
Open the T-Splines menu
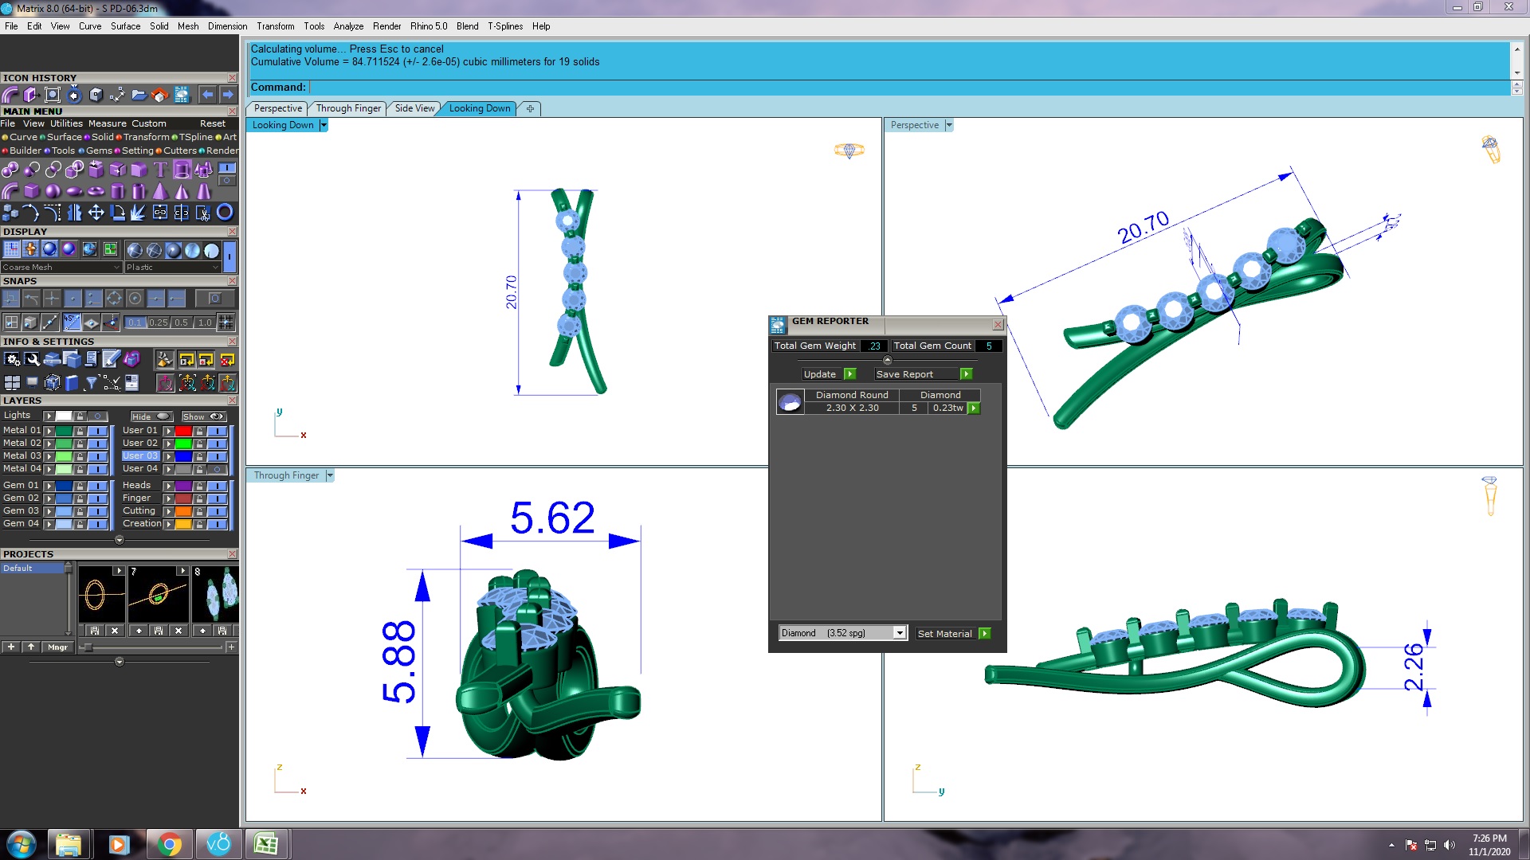click(505, 26)
